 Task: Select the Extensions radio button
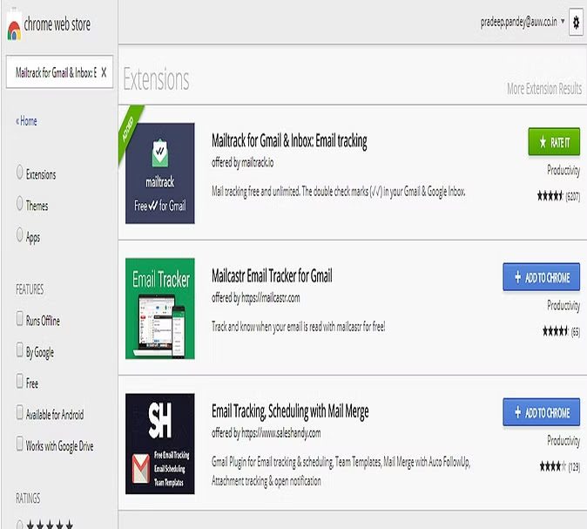(19, 173)
